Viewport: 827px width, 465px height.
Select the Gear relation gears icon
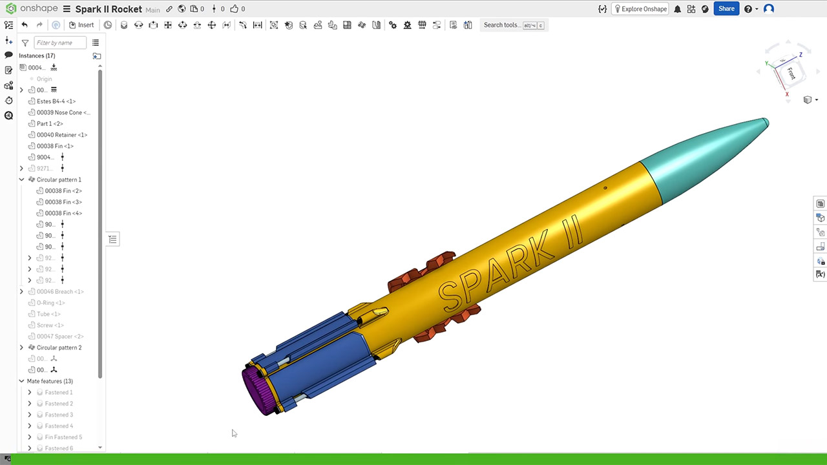coord(392,25)
